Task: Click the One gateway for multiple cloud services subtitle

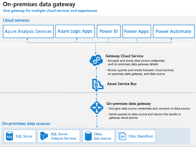Action: (50, 11)
